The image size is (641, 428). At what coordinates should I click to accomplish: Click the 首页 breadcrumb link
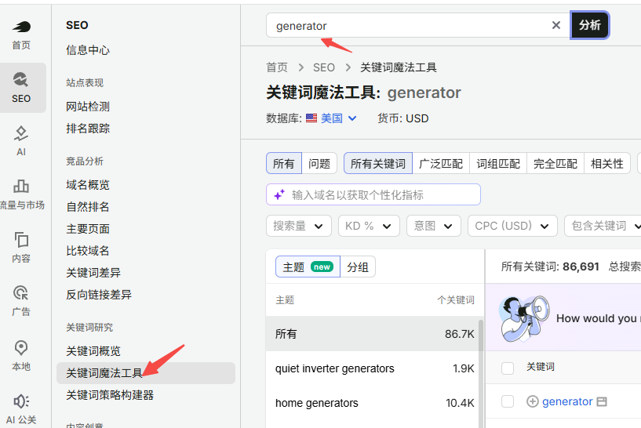(277, 67)
